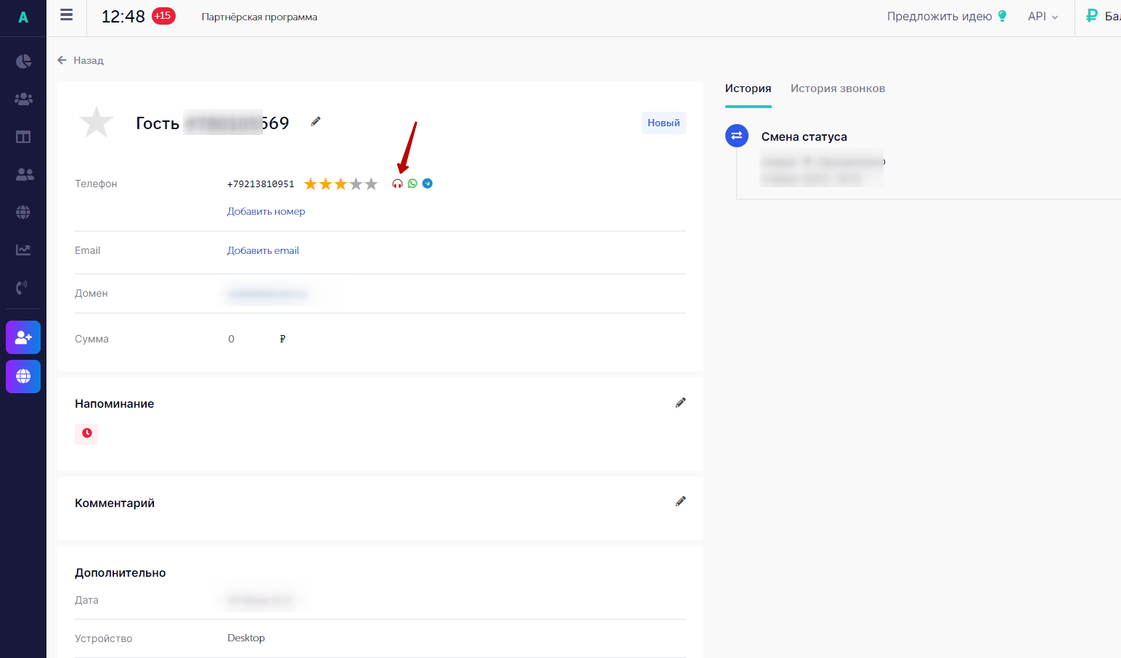Toggle the favorite star next to Гость
The height and width of the screenshot is (658, 1121).
(x=96, y=123)
